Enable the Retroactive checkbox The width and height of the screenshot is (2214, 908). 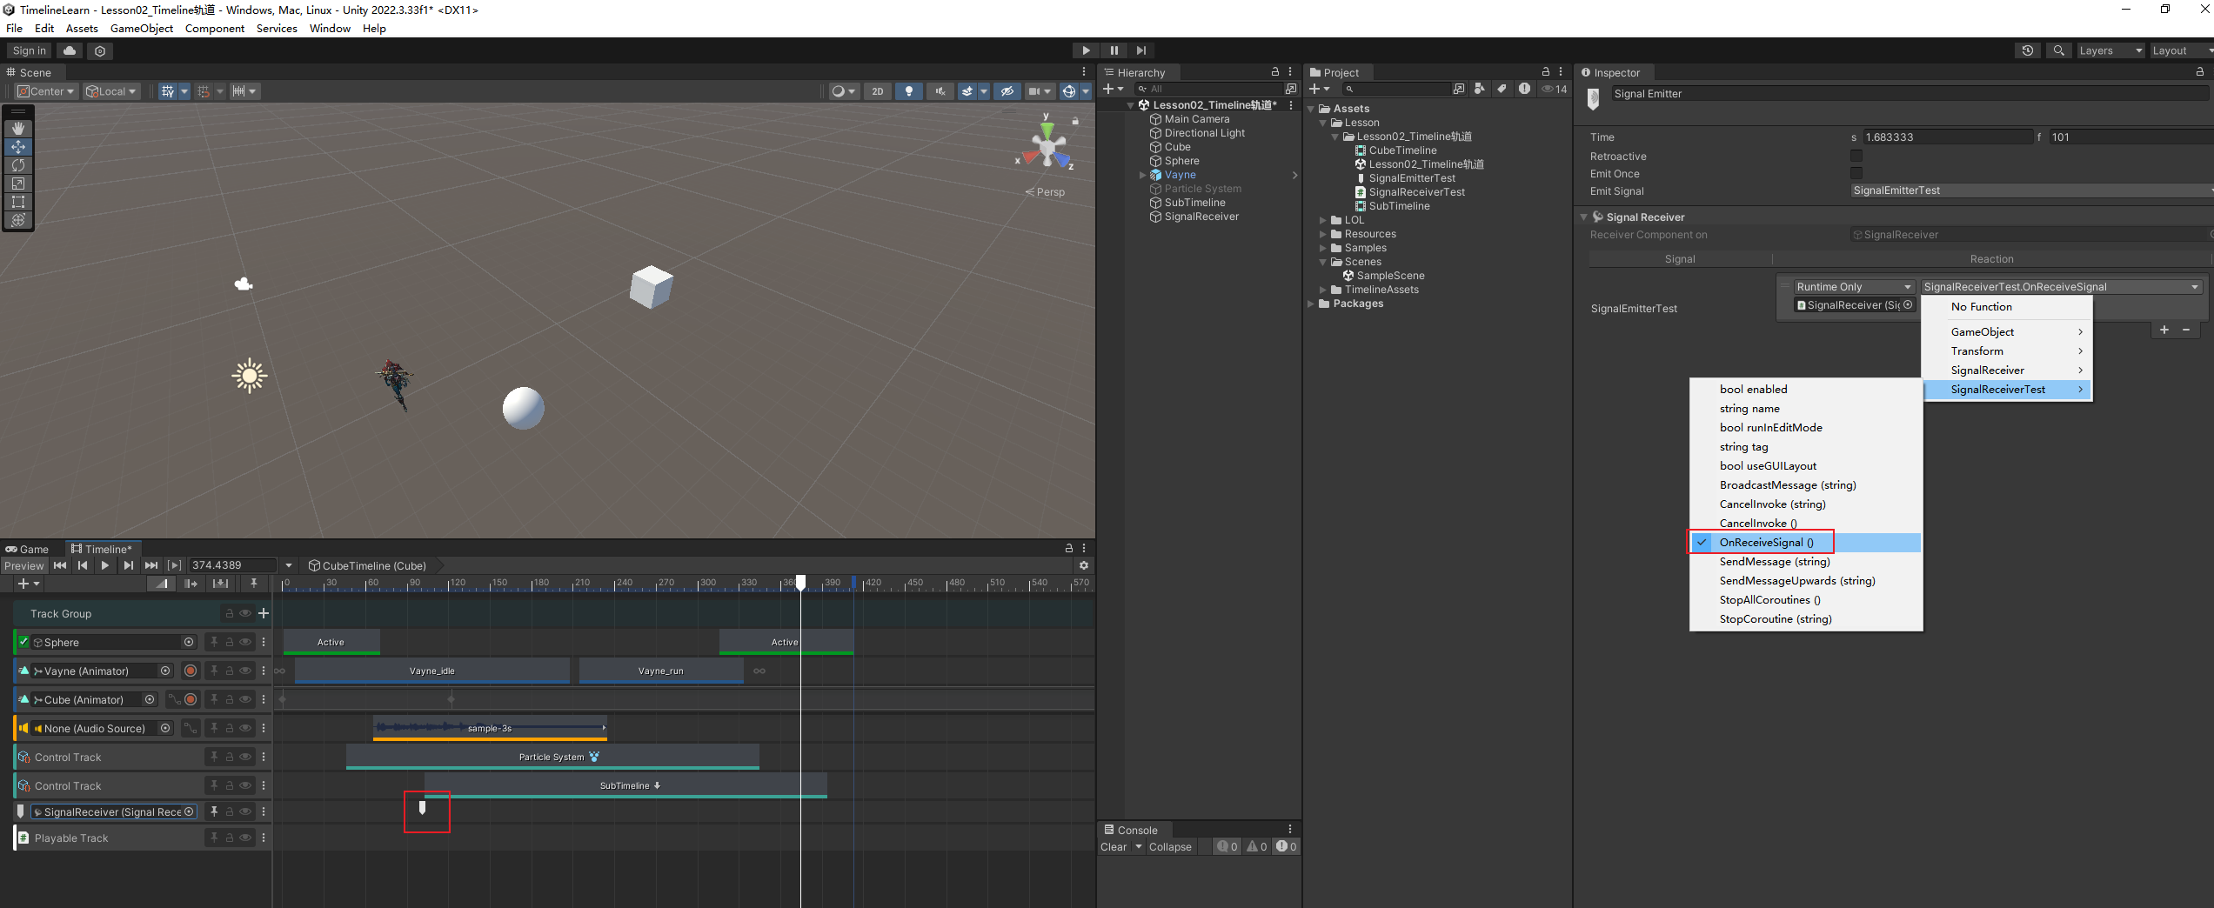[1856, 157]
